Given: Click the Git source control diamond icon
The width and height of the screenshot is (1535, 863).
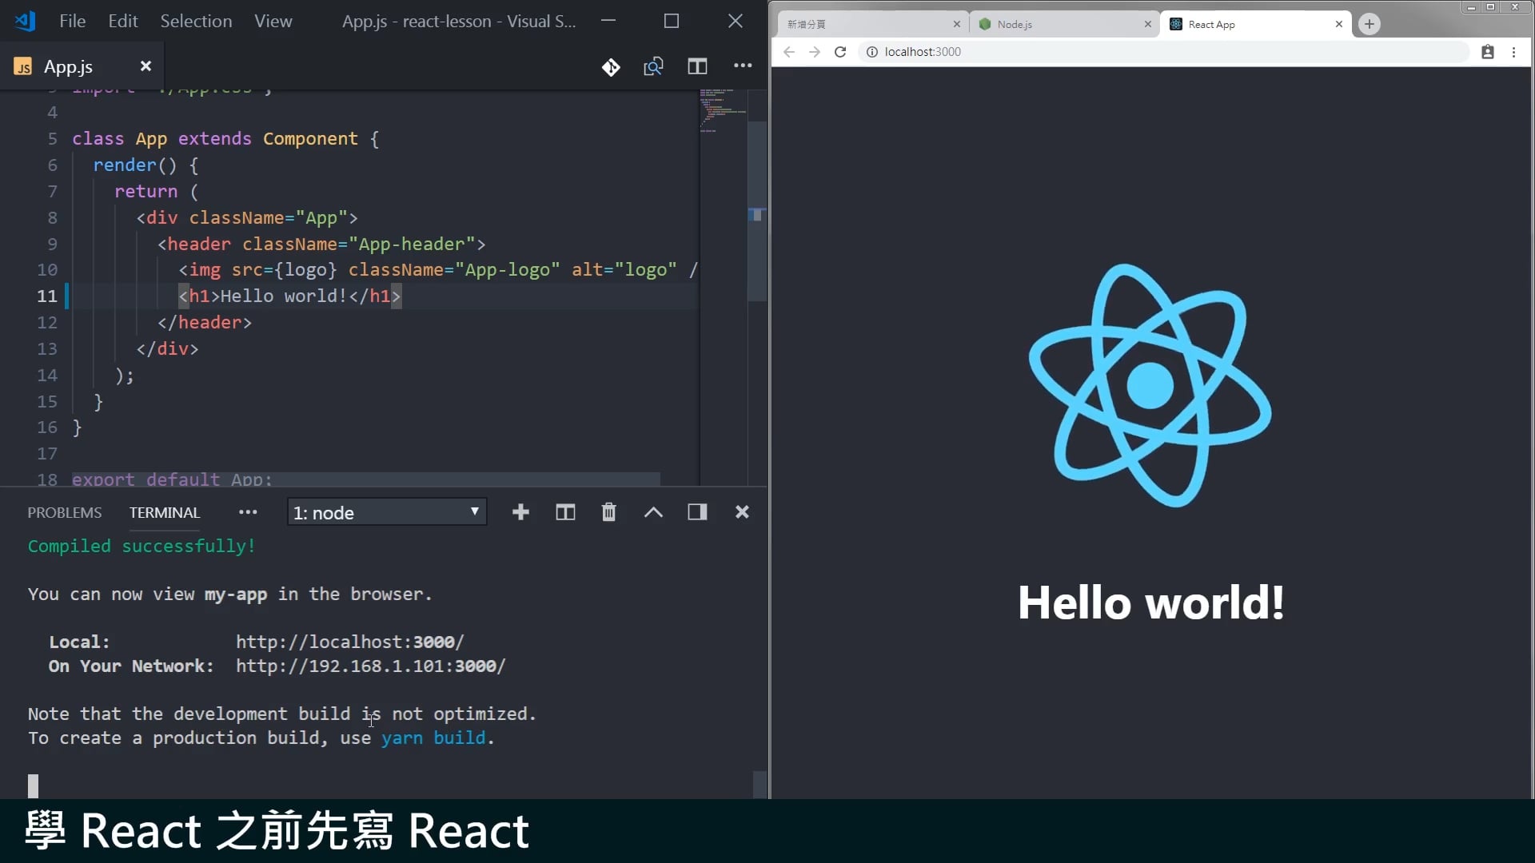Looking at the screenshot, I should (611, 67).
